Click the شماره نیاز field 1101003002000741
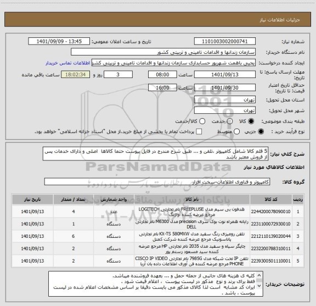Image resolution: width=316 pixels, height=306 pixels. (x=225, y=41)
